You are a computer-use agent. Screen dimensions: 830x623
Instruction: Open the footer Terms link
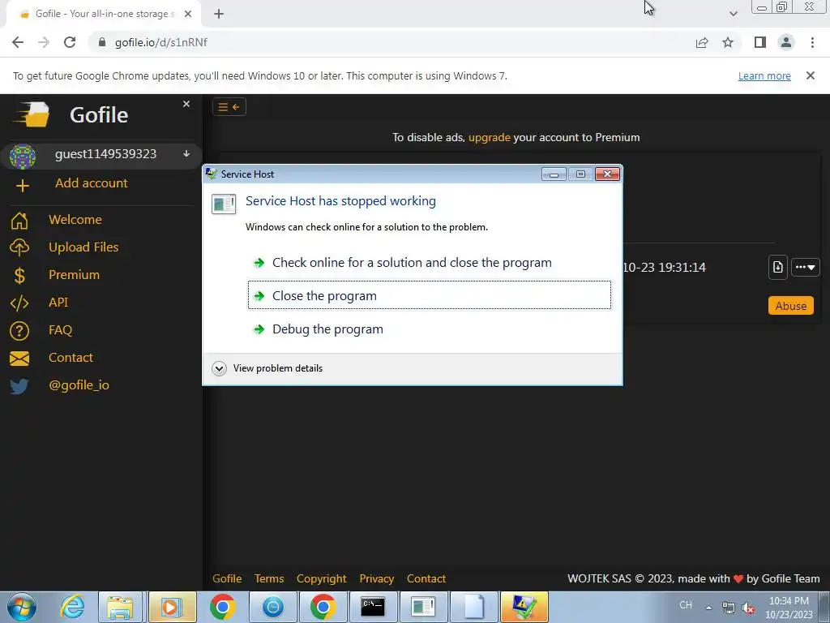pyautogui.click(x=269, y=578)
